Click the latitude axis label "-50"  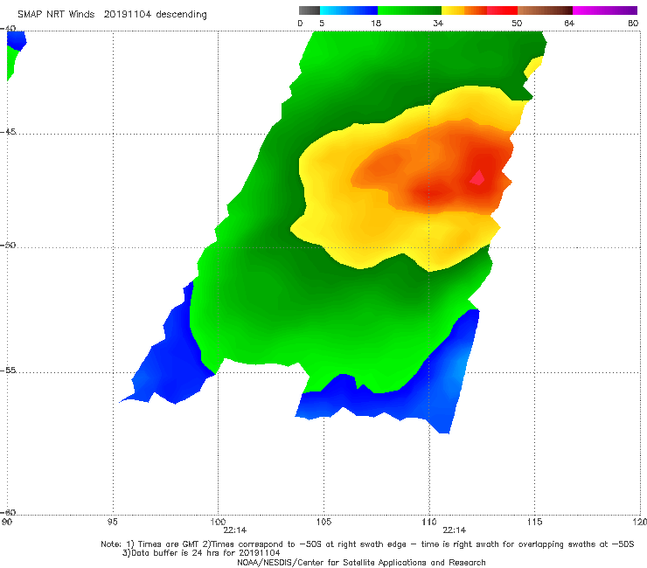point(8,245)
